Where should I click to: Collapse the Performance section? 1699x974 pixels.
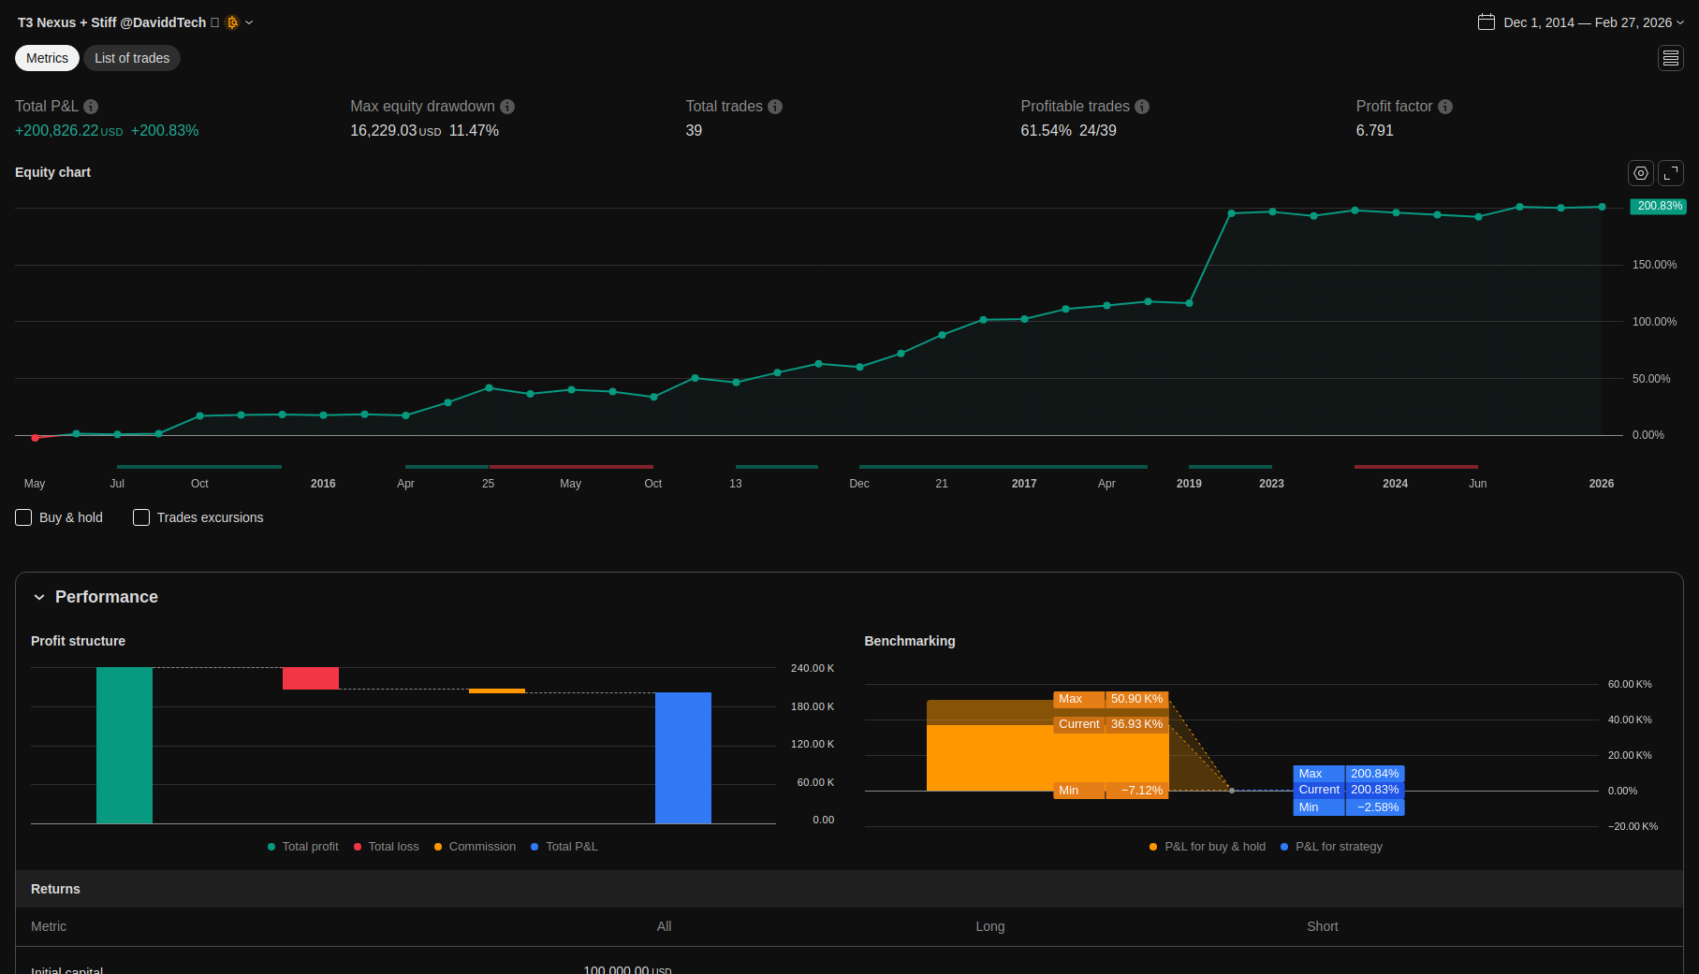pyautogui.click(x=39, y=597)
